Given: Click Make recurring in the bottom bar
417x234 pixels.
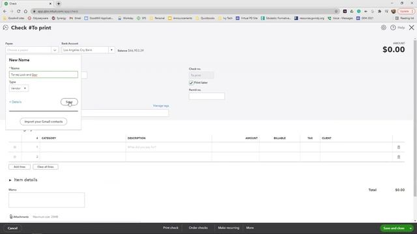Looking at the screenshot, I should pos(229,228).
